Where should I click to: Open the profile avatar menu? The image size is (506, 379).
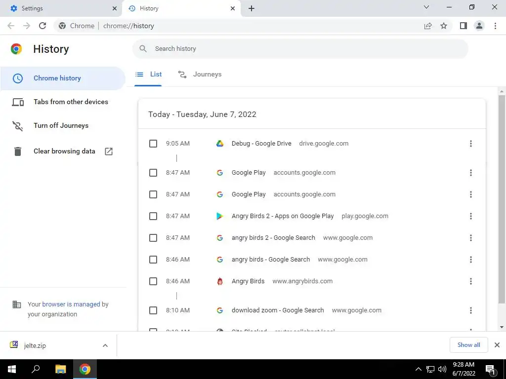(479, 26)
